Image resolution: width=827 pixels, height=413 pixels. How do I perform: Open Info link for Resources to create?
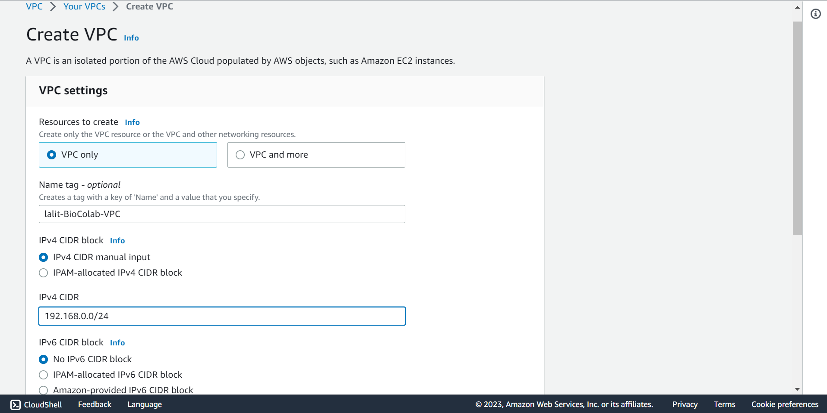tap(132, 122)
